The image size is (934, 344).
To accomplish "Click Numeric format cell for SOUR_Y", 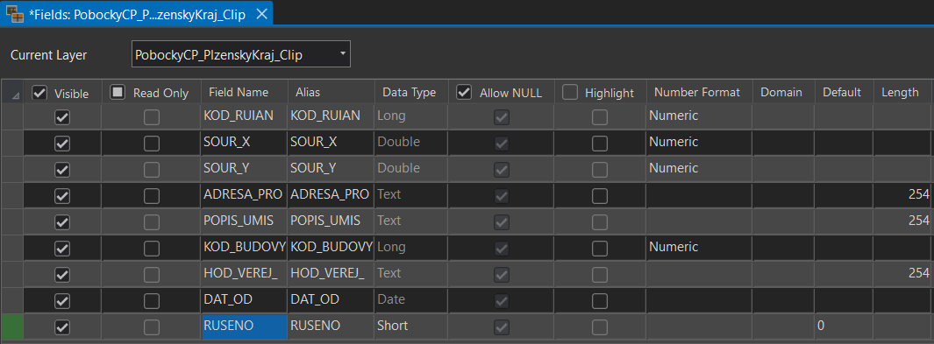I will point(699,168).
